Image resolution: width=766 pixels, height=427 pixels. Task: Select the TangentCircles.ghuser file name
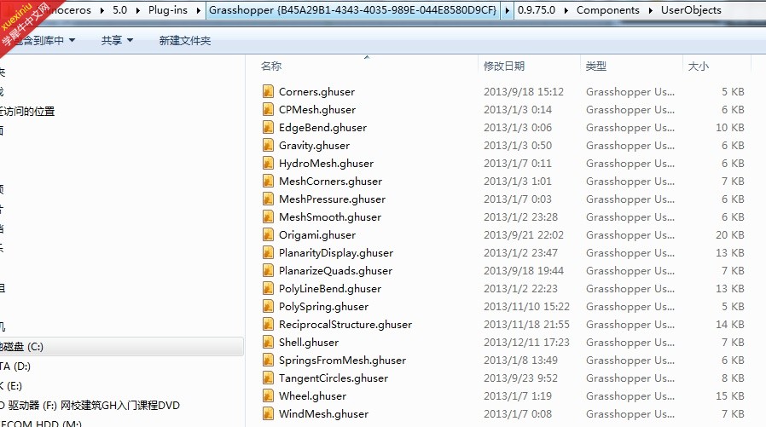click(334, 378)
